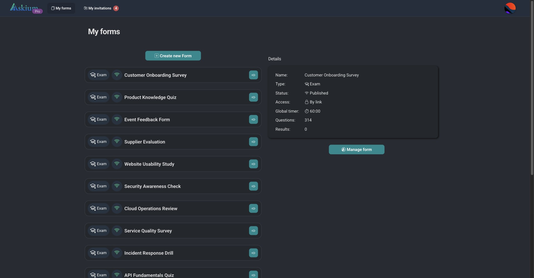
Task: Click Manage form button
Action: point(357,150)
